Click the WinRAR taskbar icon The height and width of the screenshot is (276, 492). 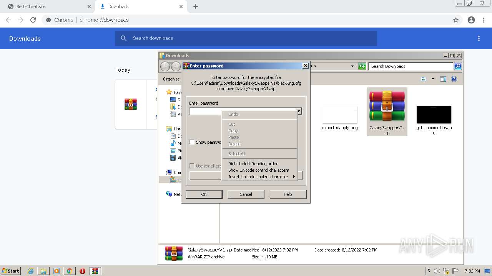click(95, 271)
